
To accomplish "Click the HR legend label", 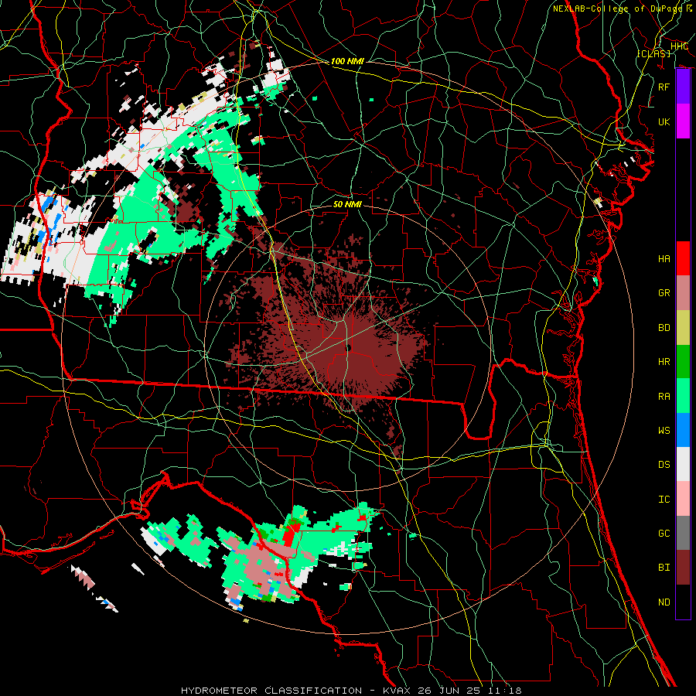I will coord(664,362).
